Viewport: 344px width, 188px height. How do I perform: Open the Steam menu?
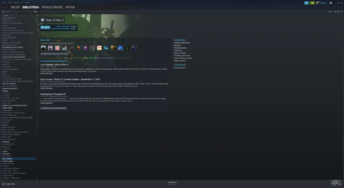tap(4, 2)
